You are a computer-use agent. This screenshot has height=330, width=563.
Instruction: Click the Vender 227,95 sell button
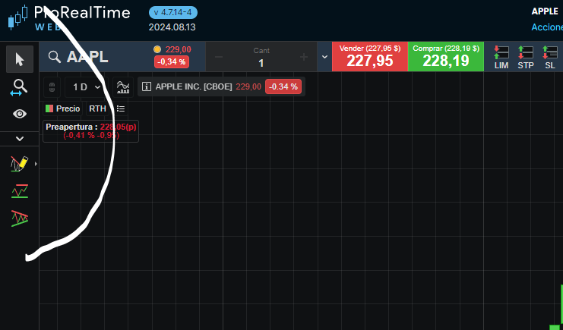pyautogui.click(x=370, y=57)
